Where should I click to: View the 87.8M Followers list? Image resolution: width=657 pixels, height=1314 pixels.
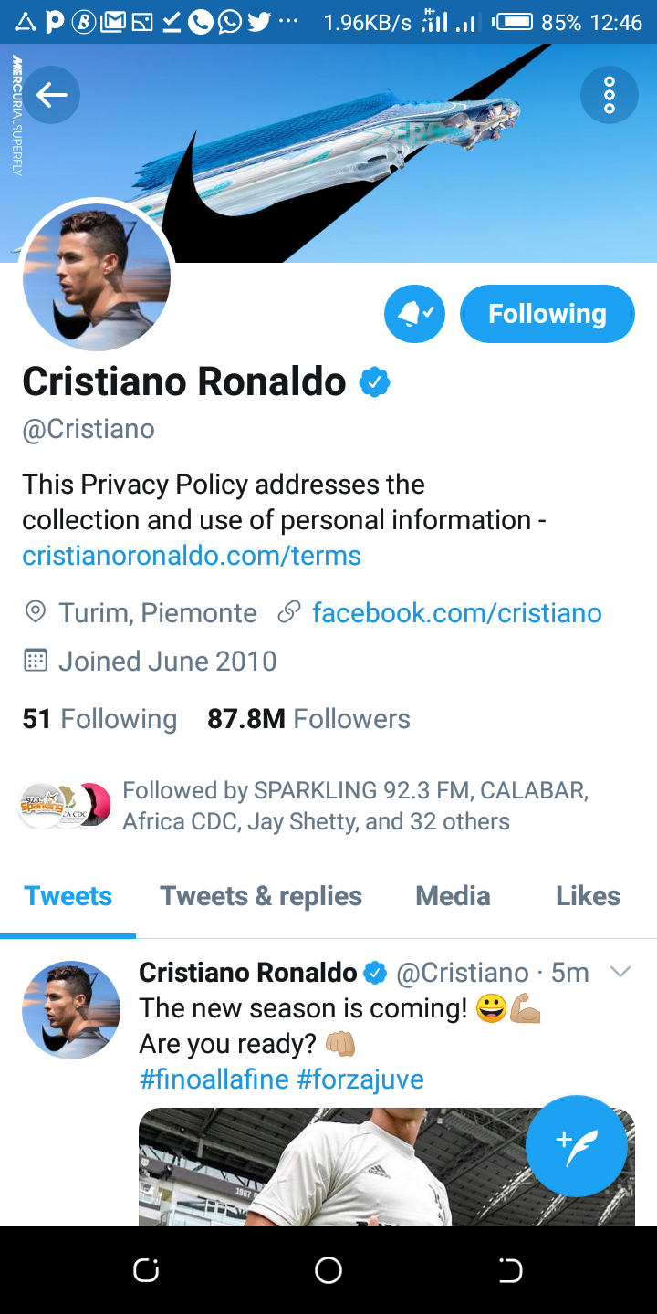(308, 719)
